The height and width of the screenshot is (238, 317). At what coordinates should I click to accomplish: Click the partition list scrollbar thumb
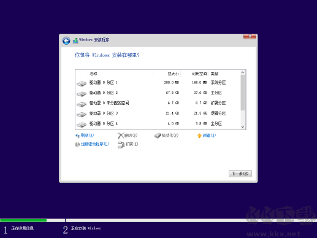point(243,93)
